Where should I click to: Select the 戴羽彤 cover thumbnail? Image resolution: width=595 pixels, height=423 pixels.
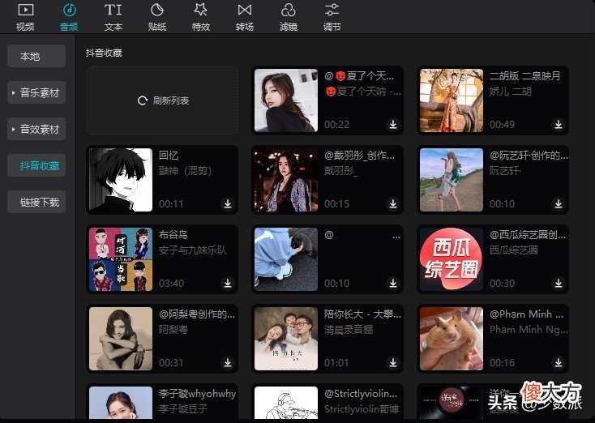286,180
